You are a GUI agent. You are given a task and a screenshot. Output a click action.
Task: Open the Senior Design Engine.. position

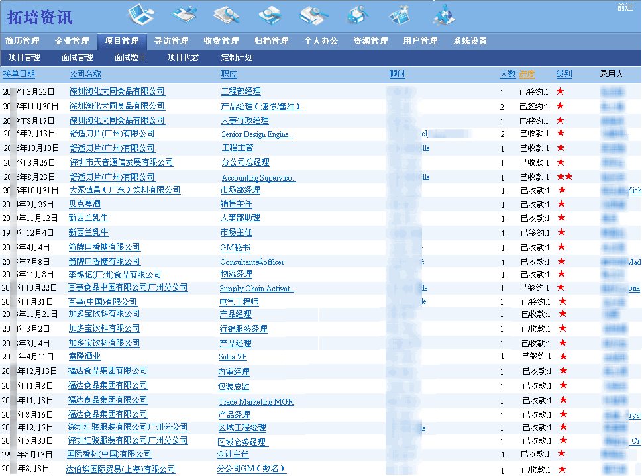point(257,134)
